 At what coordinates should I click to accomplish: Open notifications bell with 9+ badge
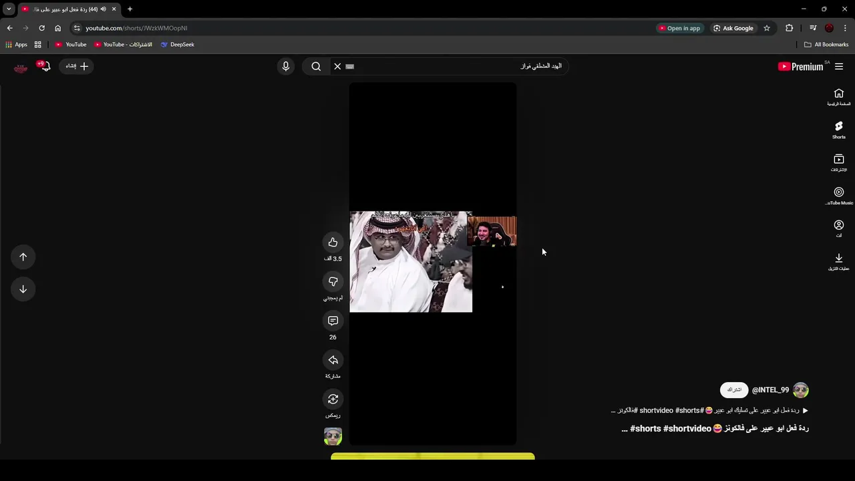click(44, 66)
